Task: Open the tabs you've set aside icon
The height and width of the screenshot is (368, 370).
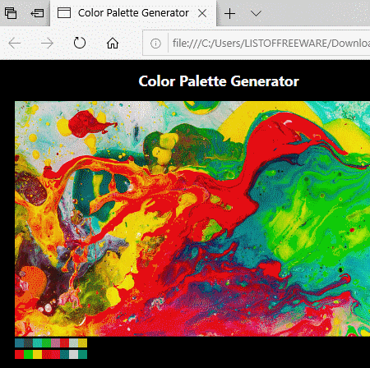Action: 11,13
